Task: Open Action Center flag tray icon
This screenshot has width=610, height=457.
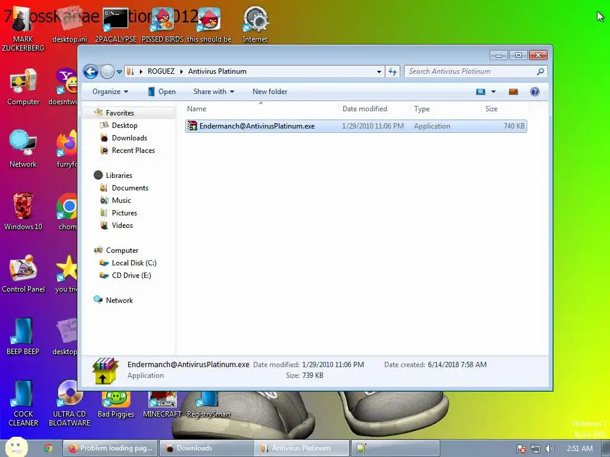Action: click(521, 449)
